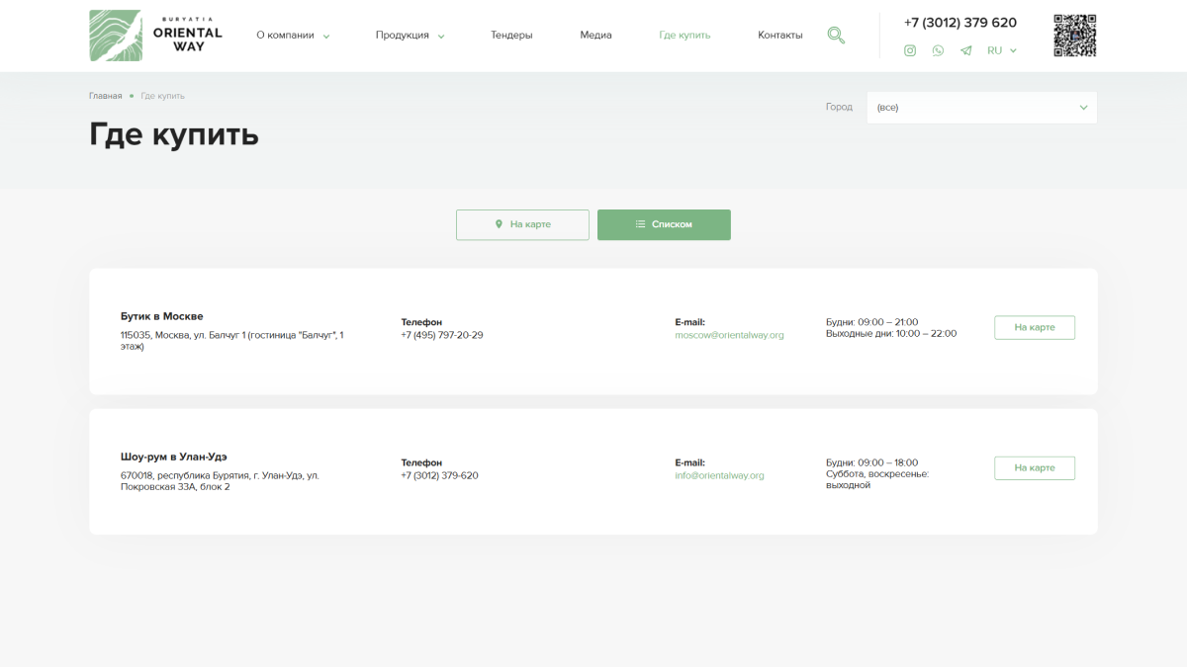Switch to 'Списком' list view
The height and width of the screenshot is (667, 1187).
click(x=664, y=224)
